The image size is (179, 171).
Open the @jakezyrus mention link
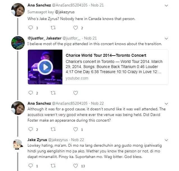pos(65,12)
